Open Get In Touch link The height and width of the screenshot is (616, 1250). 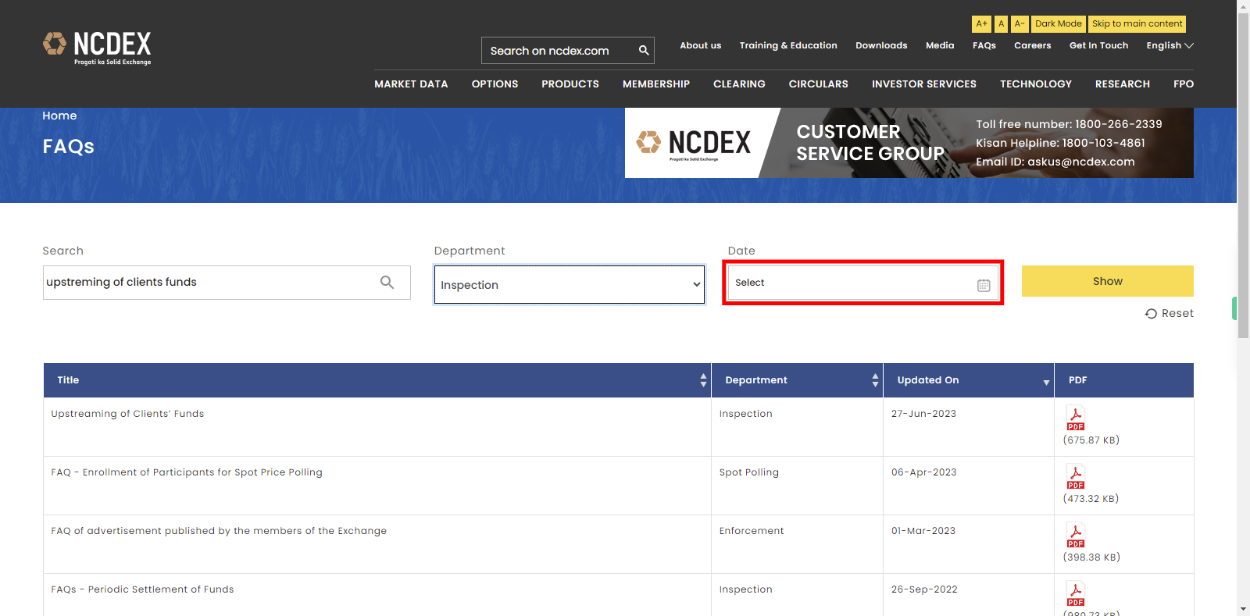(1098, 45)
